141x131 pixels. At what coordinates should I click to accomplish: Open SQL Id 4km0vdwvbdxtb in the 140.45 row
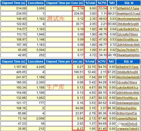click(x=129, y=19)
